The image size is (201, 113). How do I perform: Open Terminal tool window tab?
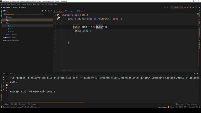(x=22, y=104)
